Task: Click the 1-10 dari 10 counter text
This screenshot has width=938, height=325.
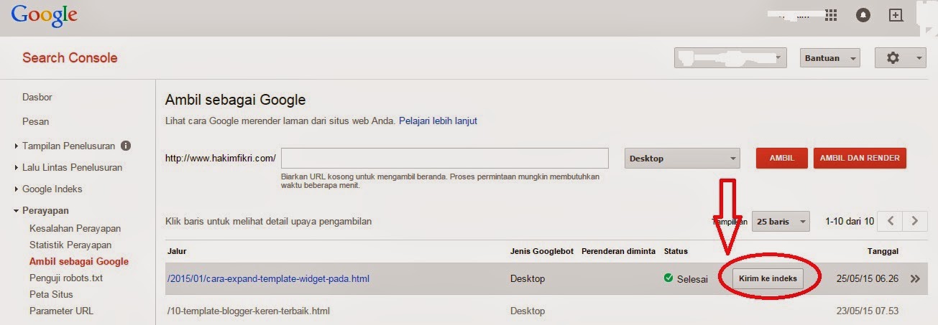Action: pos(850,221)
